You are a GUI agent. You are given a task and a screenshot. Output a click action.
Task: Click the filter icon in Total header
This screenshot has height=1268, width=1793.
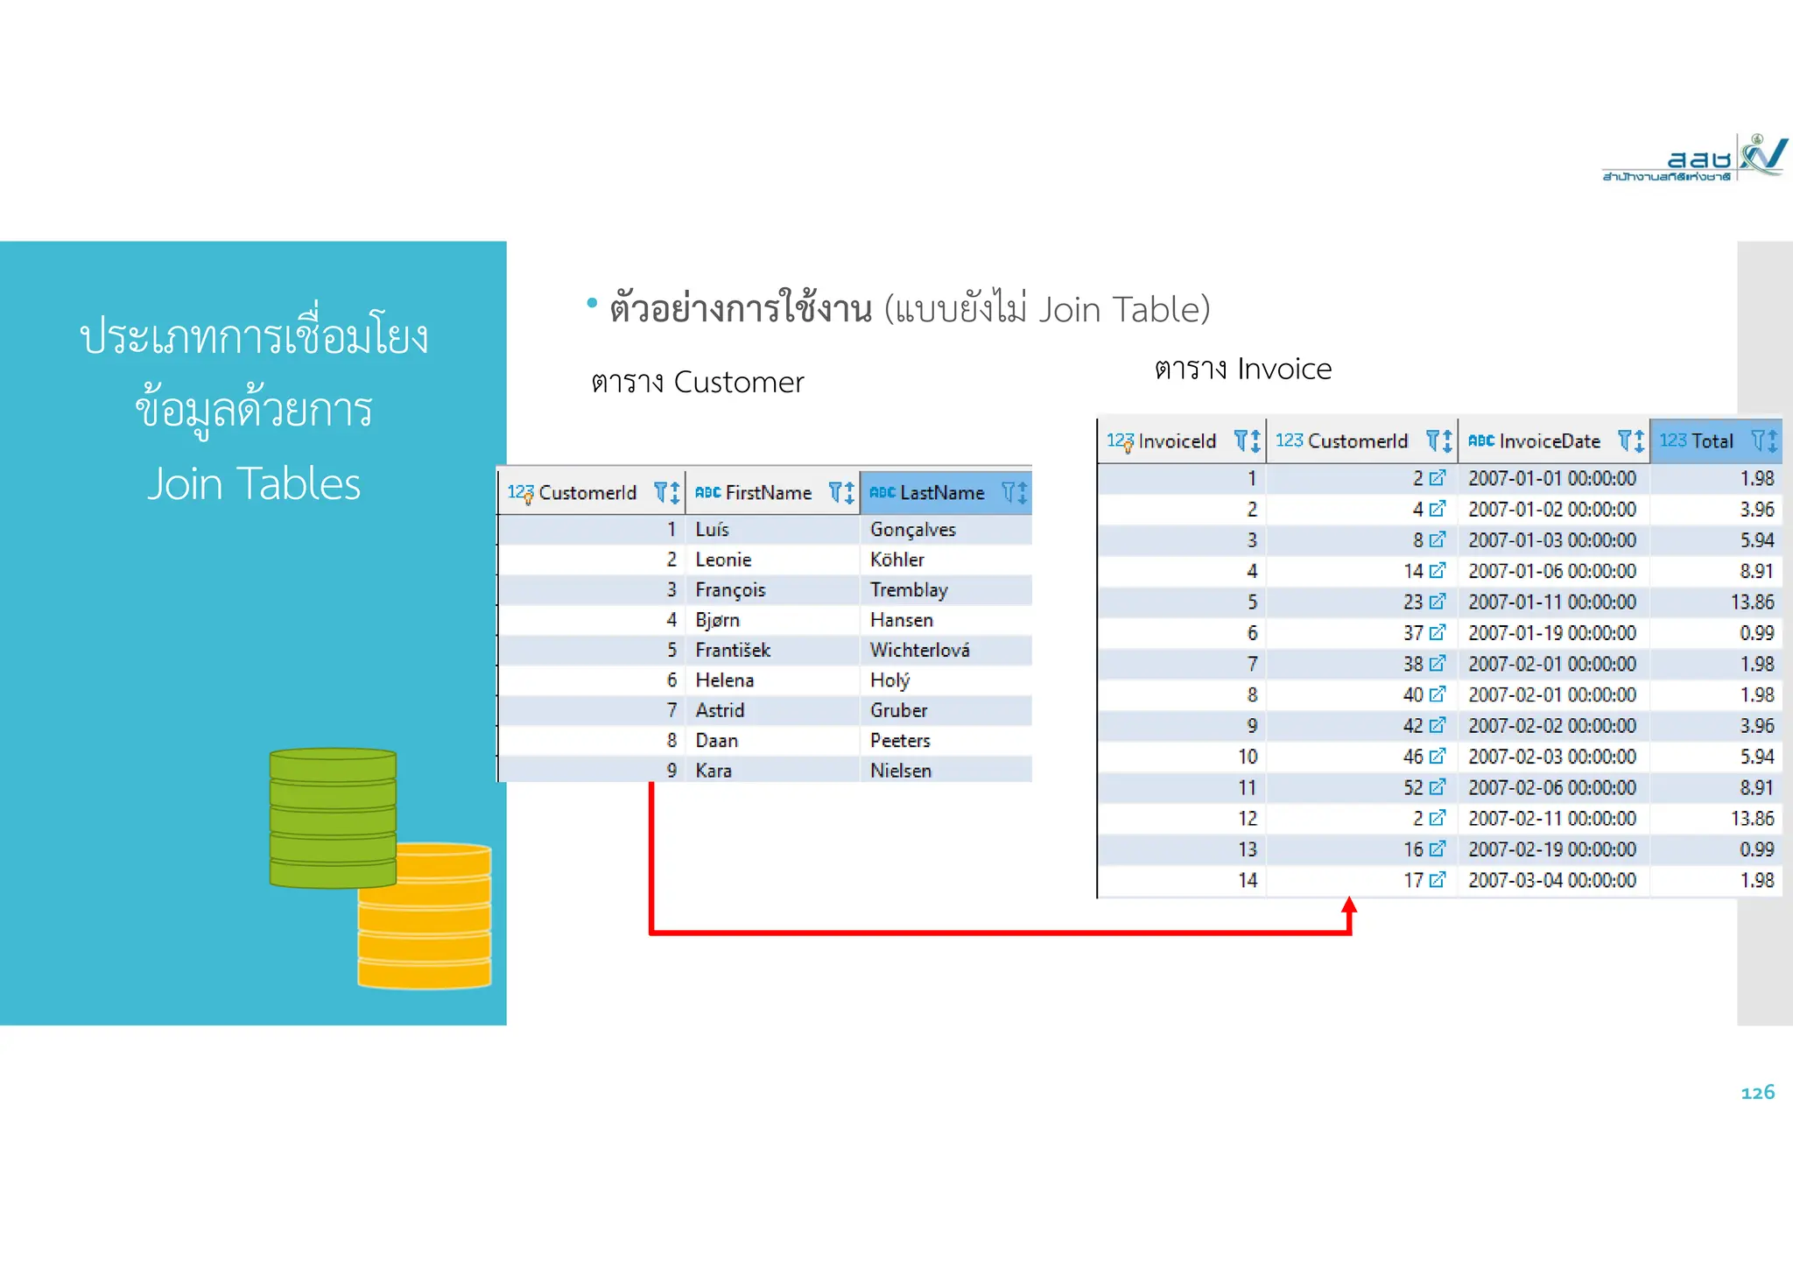pyautogui.click(x=1758, y=440)
